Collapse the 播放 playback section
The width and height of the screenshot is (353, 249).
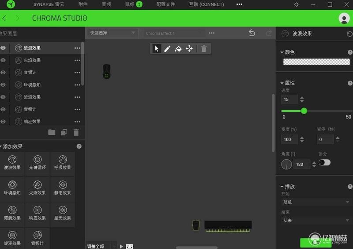(282, 187)
